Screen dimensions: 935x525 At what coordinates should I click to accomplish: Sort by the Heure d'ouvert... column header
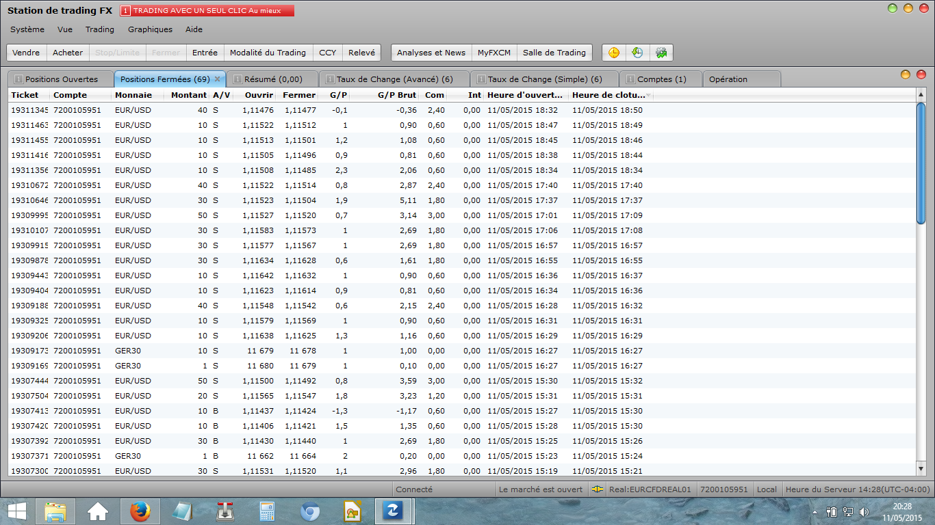click(x=525, y=95)
